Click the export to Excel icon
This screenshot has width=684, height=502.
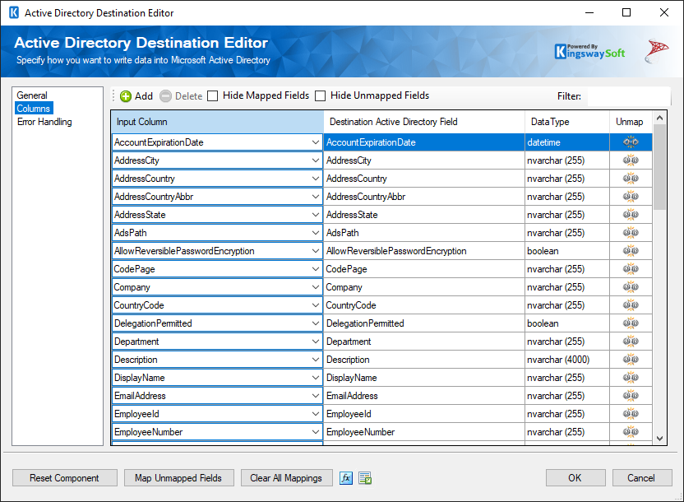point(364,478)
